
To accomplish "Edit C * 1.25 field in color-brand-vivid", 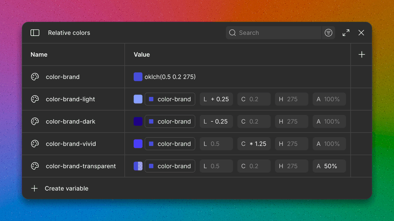I will 254,144.
